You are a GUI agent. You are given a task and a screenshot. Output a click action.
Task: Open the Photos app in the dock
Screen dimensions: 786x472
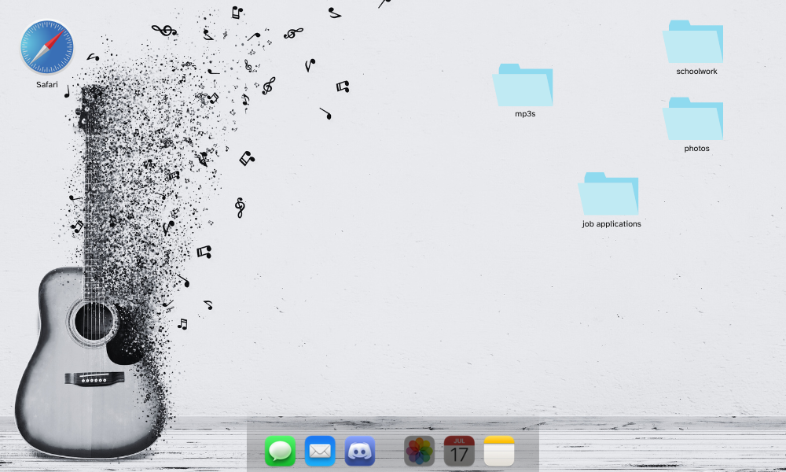420,452
